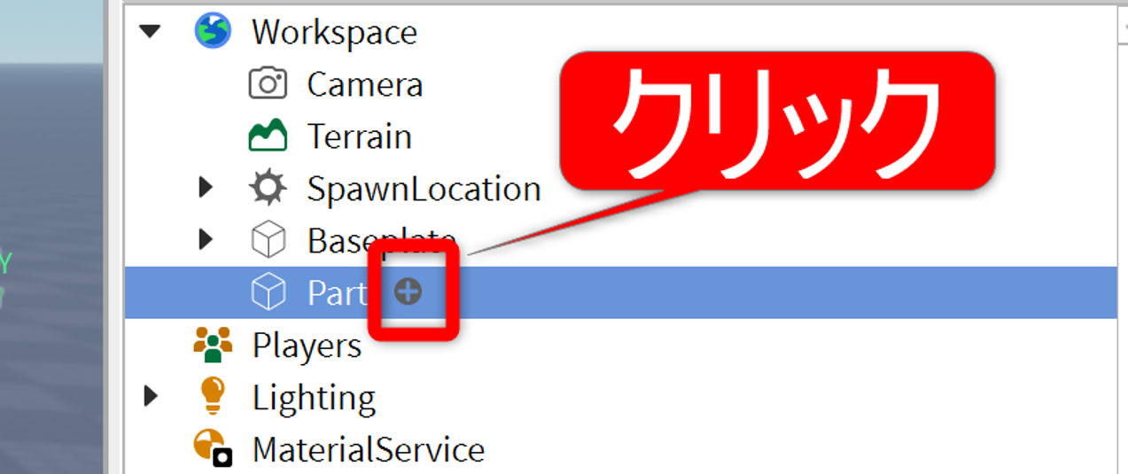The height and width of the screenshot is (474, 1128).
Task: Expand the SpawnLocation node arrow
Action: pyautogui.click(x=206, y=188)
